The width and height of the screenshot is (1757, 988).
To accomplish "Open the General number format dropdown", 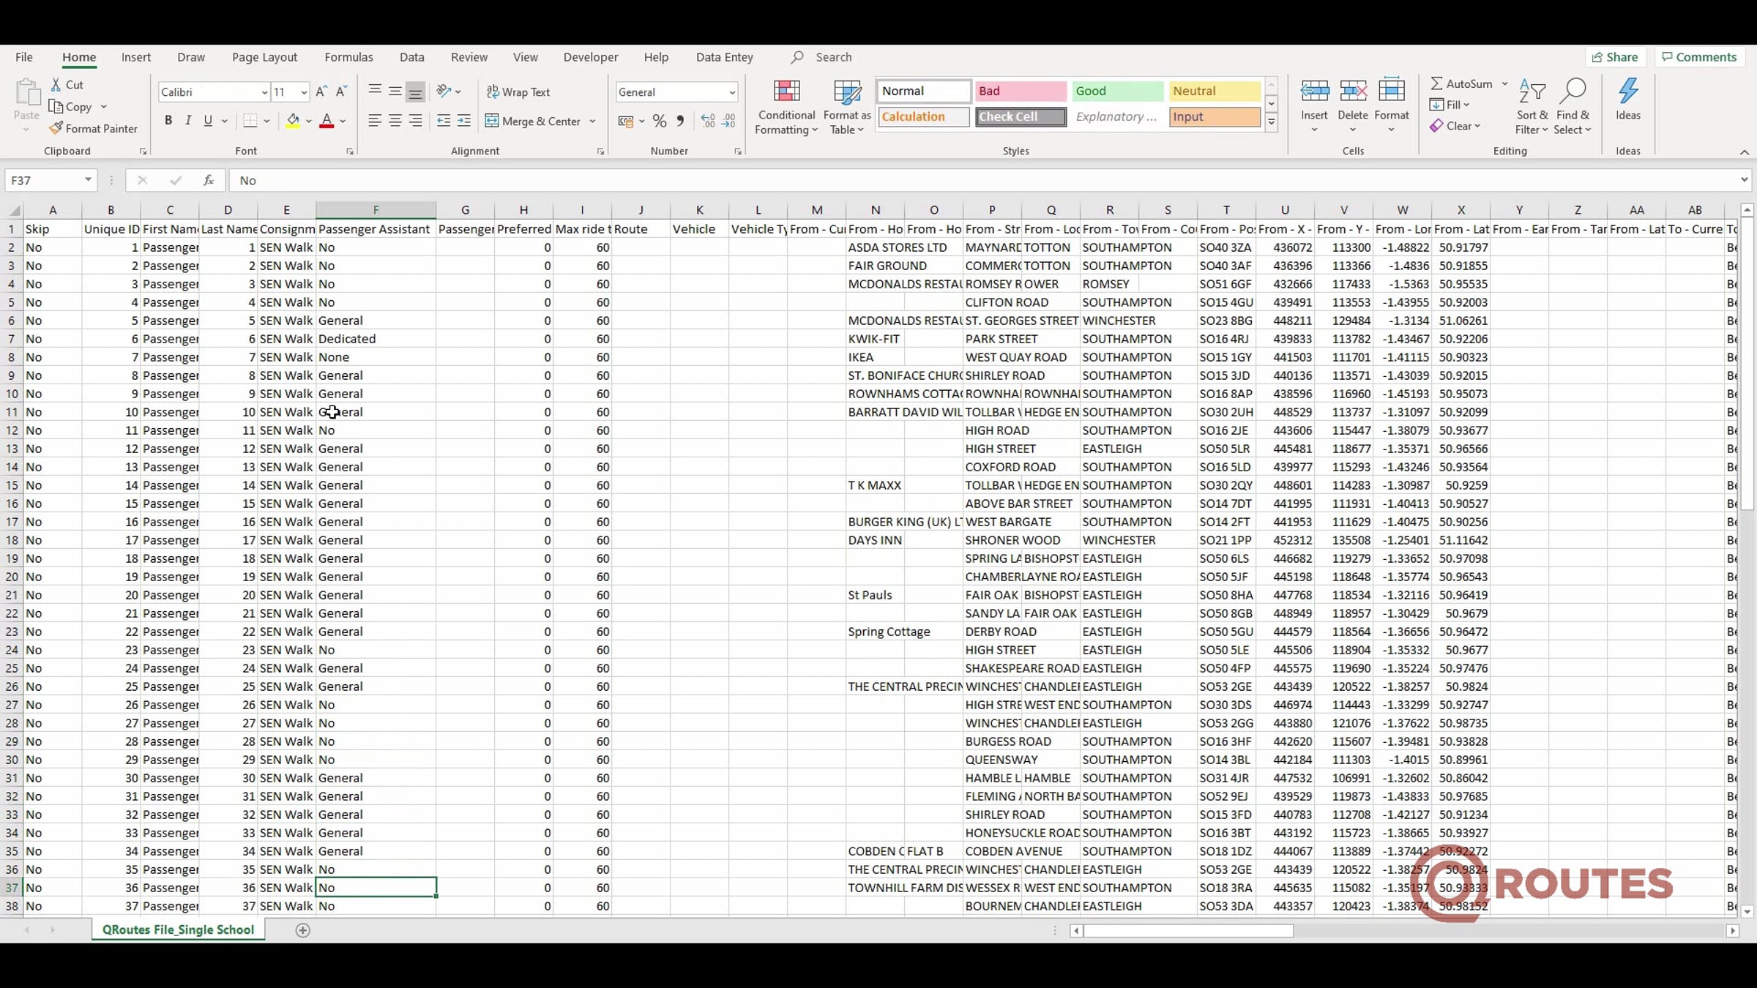I will pos(731,92).
